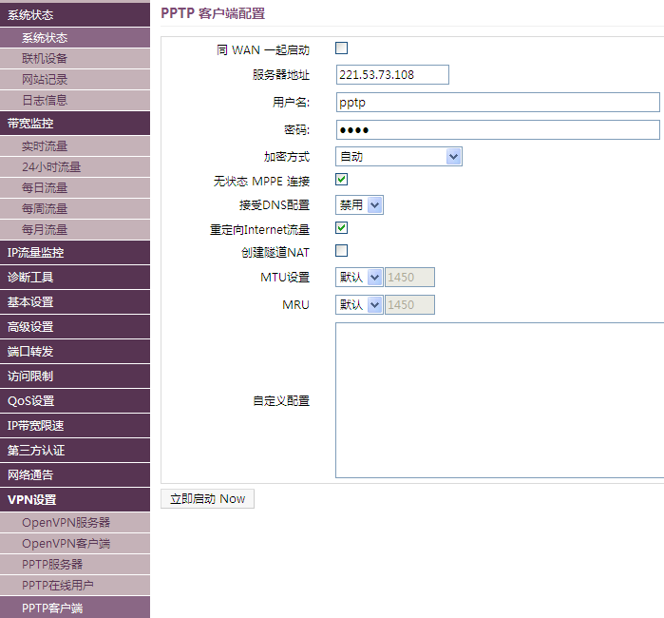Expand the MRU dropdown
The height and width of the screenshot is (618, 664).
360,305
